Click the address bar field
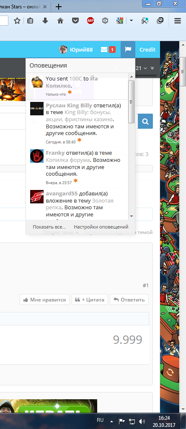186x429 pixels. [x=4, y=21]
